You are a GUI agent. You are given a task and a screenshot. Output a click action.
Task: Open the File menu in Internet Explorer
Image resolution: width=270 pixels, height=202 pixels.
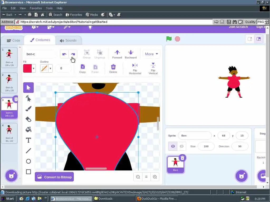(x=4, y=8)
